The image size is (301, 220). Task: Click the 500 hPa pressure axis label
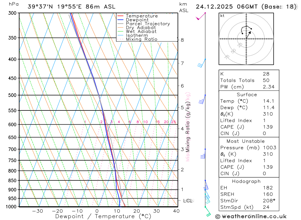(12, 95)
